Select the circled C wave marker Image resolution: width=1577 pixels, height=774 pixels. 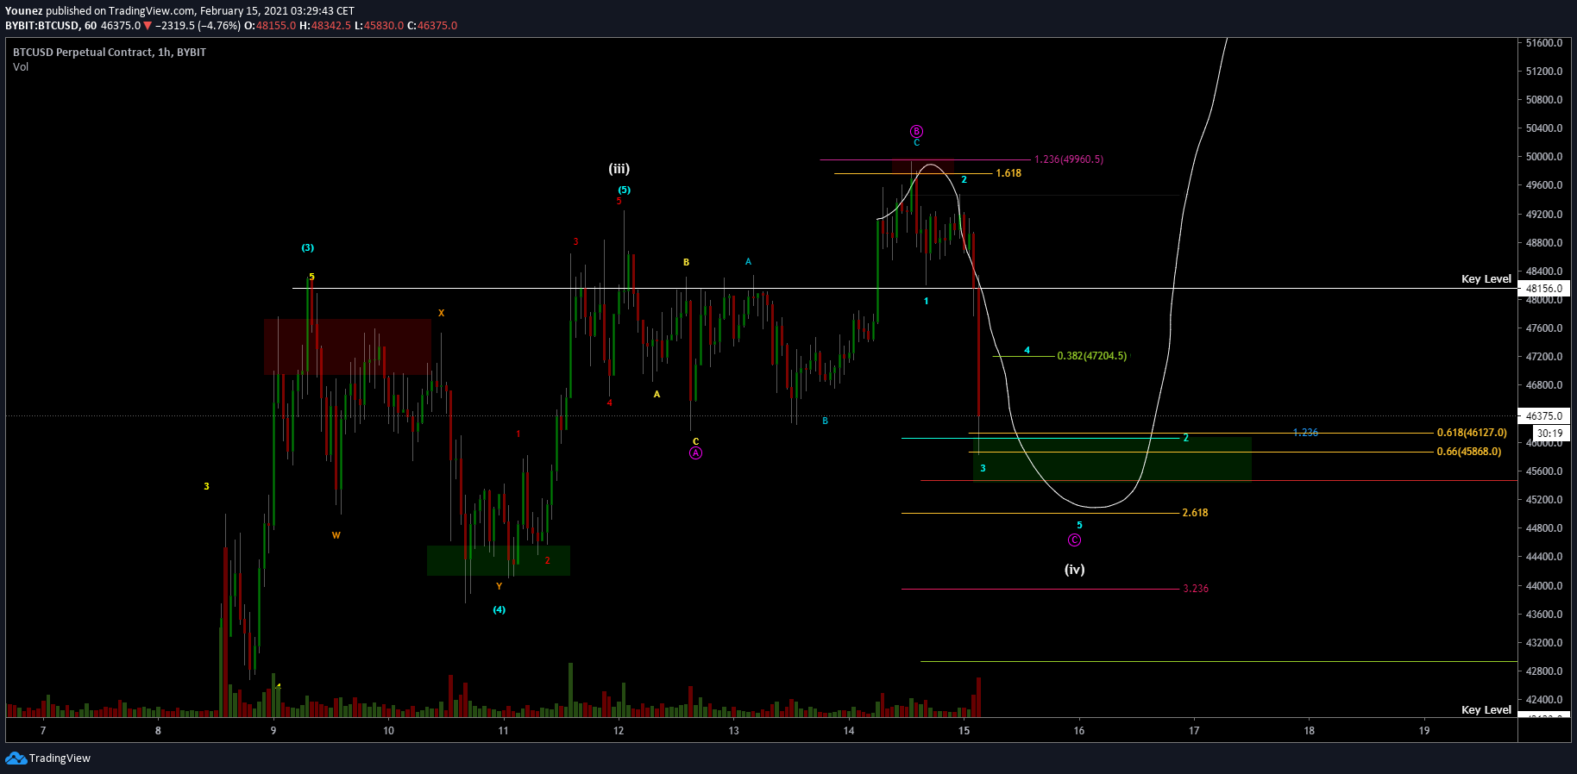[x=1074, y=540]
